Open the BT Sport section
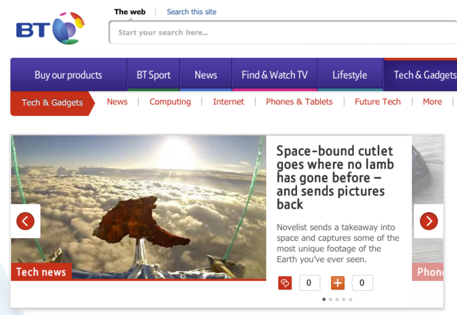457x315 pixels. point(154,75)
